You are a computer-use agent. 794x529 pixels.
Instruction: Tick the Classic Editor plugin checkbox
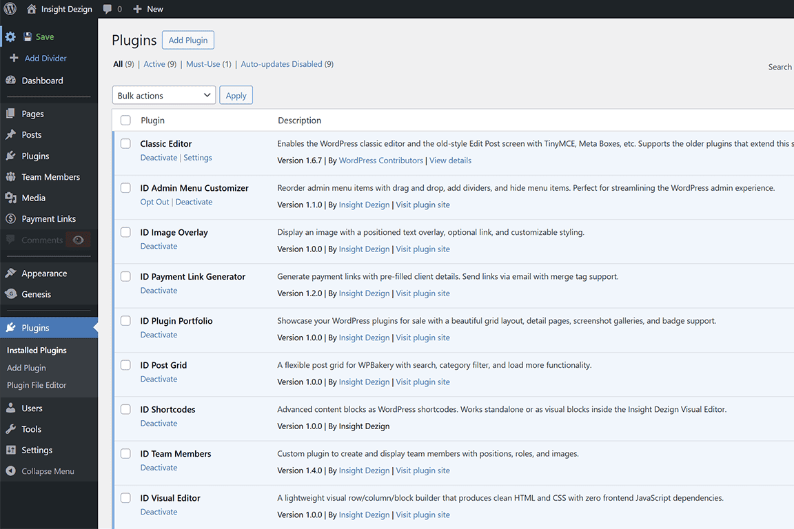point(125,144)
